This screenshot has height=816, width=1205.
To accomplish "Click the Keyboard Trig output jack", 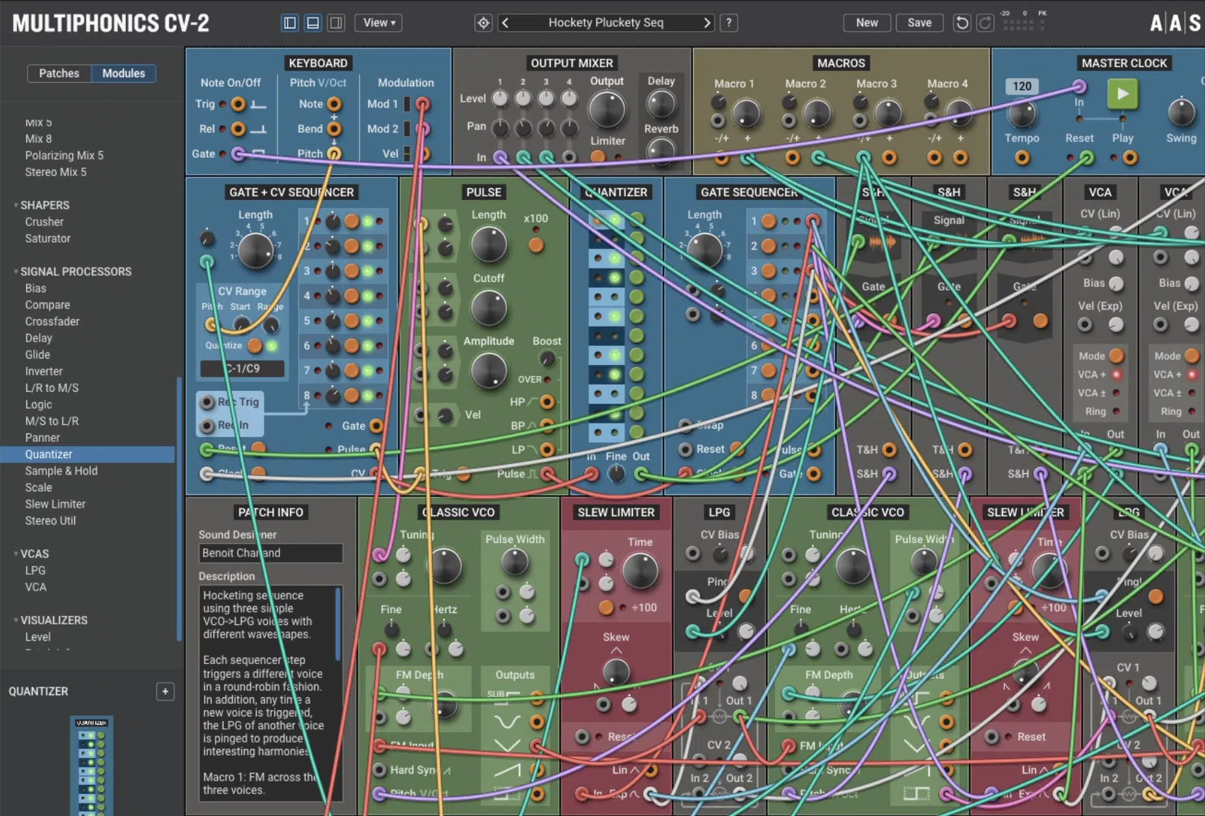I will point(238,104).
